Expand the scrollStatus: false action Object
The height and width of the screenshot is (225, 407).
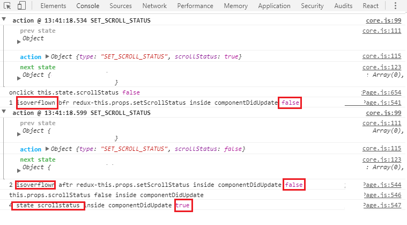pos(47,149)
